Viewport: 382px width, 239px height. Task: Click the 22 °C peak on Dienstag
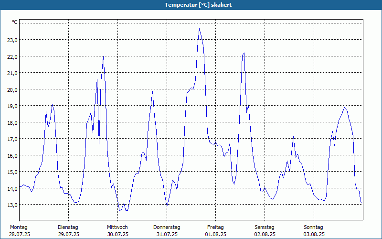[x=103, y=56]
